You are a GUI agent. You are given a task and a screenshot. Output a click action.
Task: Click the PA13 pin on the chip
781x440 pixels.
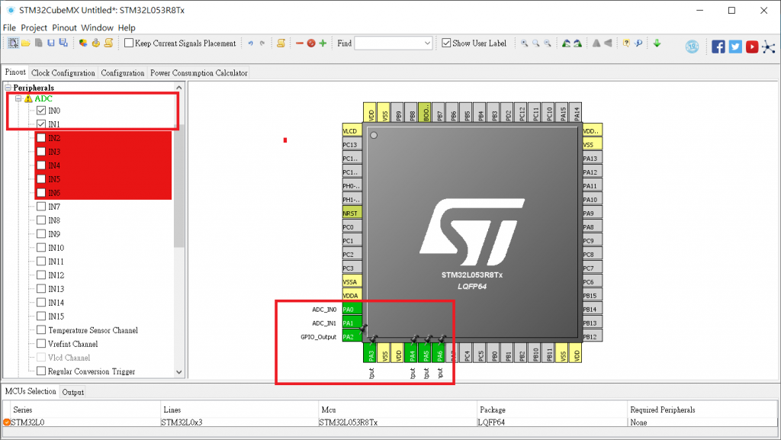tap(592, 159)
